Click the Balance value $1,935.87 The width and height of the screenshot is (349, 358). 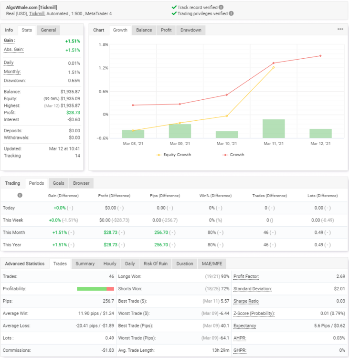click(70, 92)
